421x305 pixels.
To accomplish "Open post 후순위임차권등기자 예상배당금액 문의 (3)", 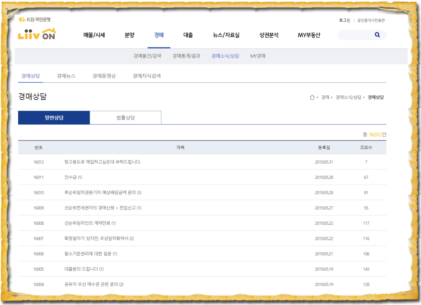I will [x=103, y=192].
